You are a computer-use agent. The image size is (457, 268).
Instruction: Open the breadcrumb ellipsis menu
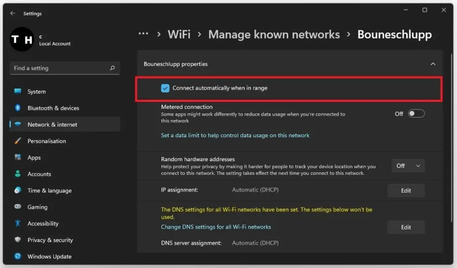[x=143, y=34]
